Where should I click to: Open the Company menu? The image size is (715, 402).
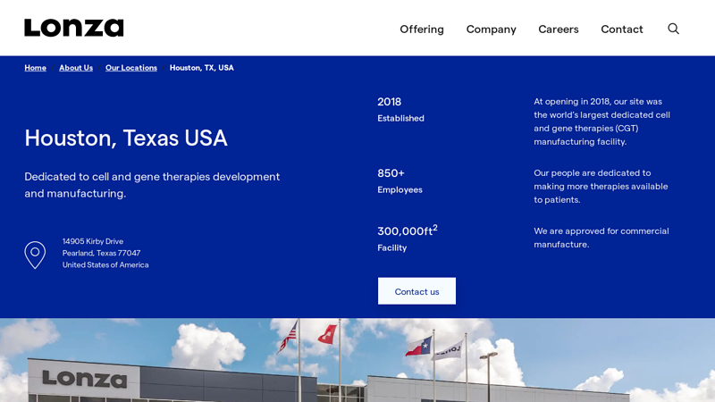coord(491,29)
